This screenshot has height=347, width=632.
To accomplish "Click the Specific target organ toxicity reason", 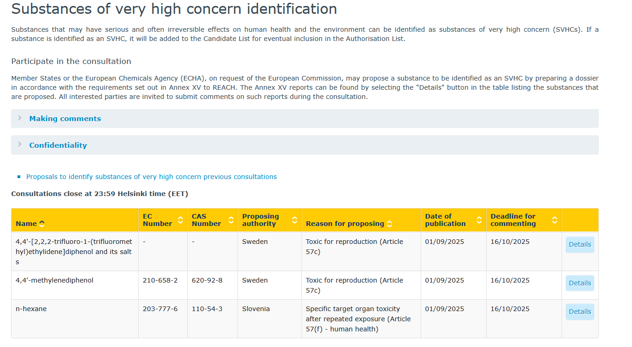I will (359, 319).
